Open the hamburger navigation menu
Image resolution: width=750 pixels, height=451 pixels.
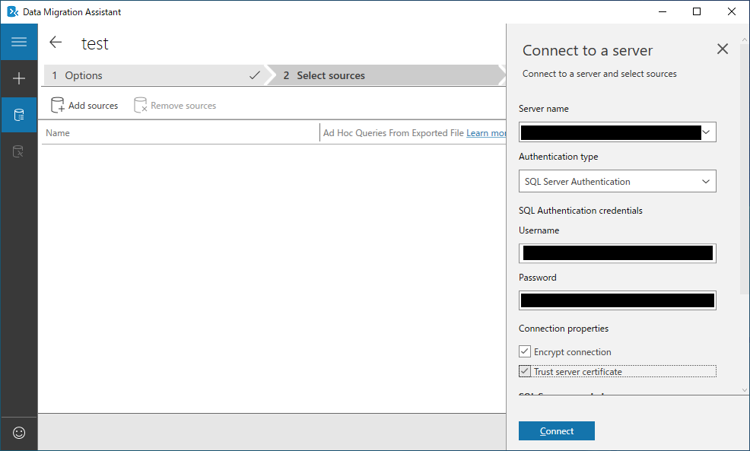pyautogui.click(x=19, y=42)
